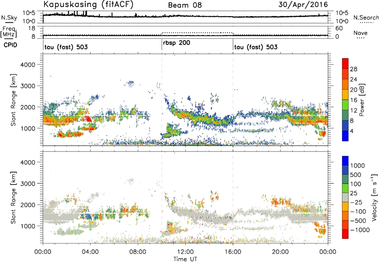Click the 'Kapuskasing (fitACF)' title text
This screenshot has width=379, height=262.
tap(88, 4)
